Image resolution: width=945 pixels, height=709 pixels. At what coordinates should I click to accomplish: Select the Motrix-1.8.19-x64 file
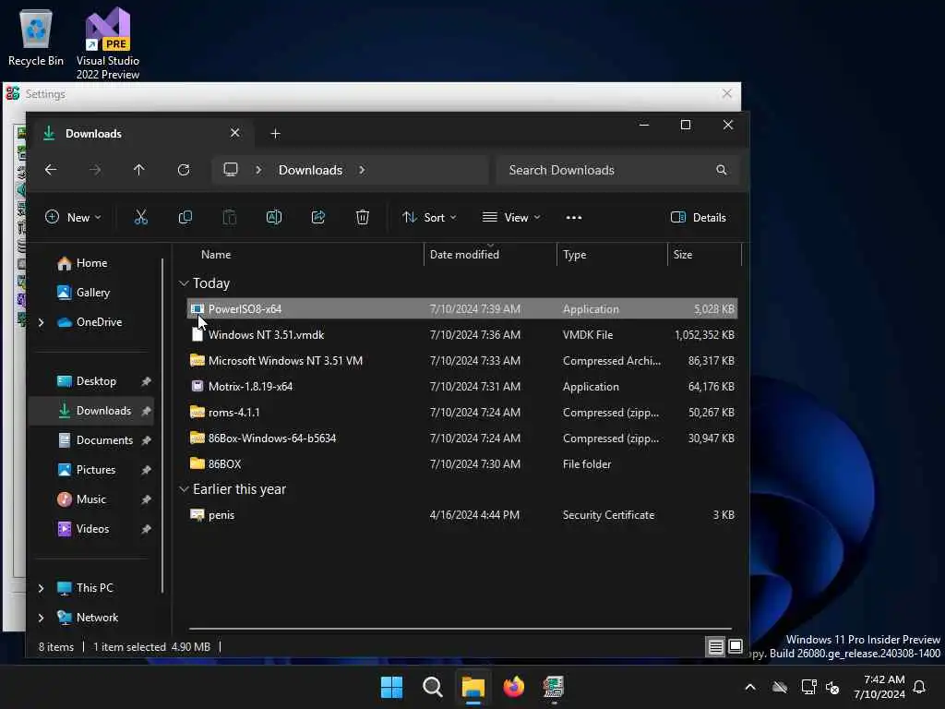(x=461, y=387)
